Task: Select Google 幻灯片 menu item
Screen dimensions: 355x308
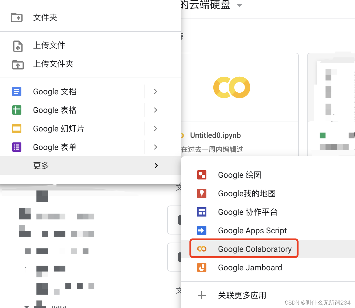Action: (90, 129)
